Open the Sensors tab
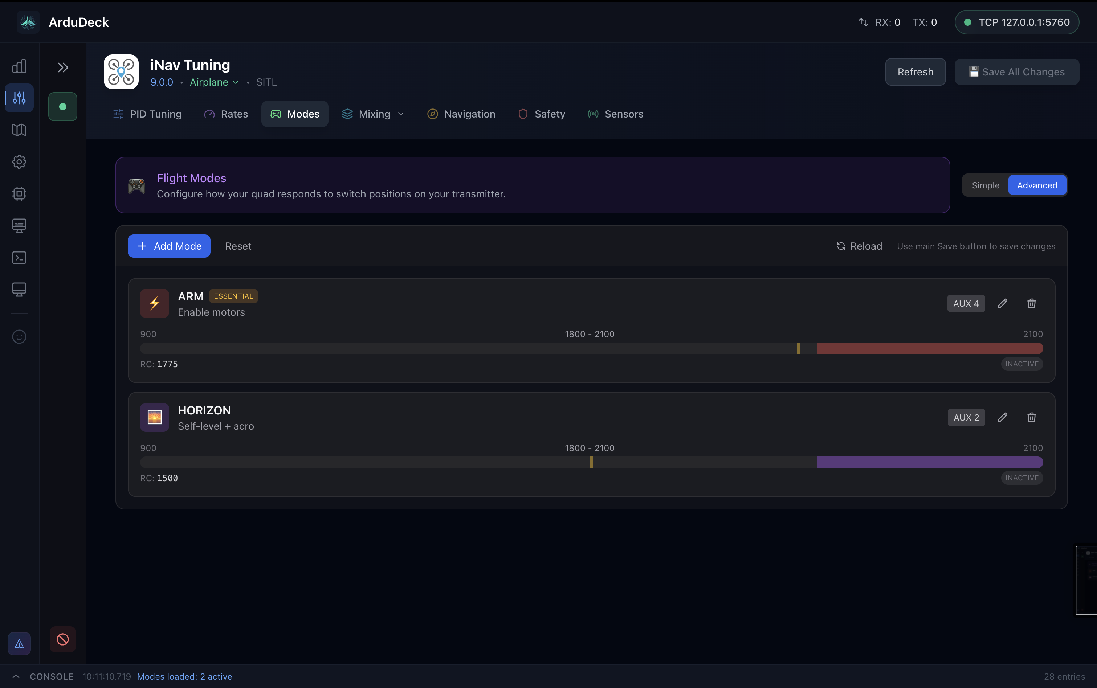The height and width of the screenshot is (688, 1097). (x=615, y=114)
